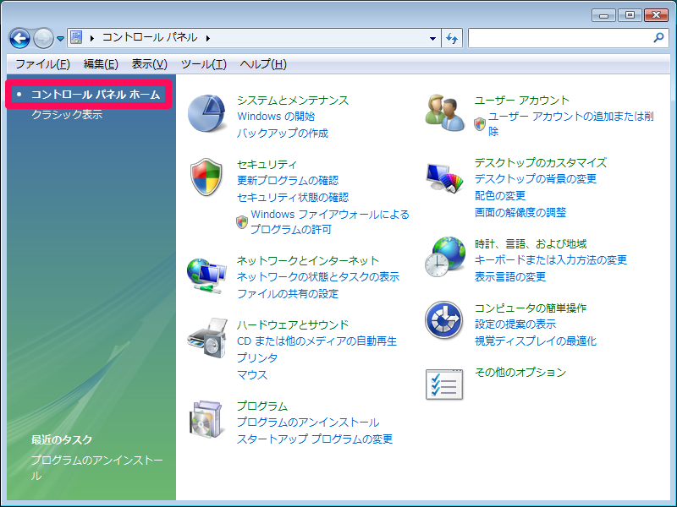Open the address bar history dropdown arrow
This screenshot has height=507, width=677.
coord(432,38)
